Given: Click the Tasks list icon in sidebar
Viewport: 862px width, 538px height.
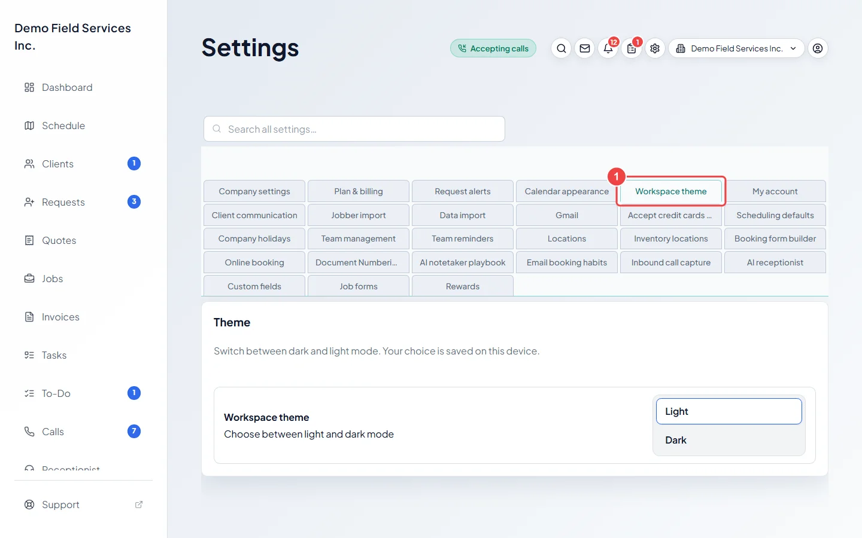Looking at the screenshot, I should (29, 355).
